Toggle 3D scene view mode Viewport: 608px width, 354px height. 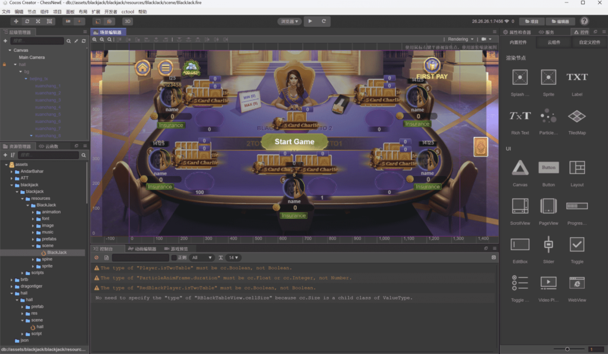[x=128, y=21]
